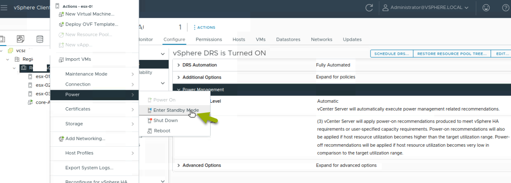Image resolution: width=511 pixels, height=183 pixels.
Task: Click RESTORE RESOURCE POOL TREE button
Action: coord(452,53)
